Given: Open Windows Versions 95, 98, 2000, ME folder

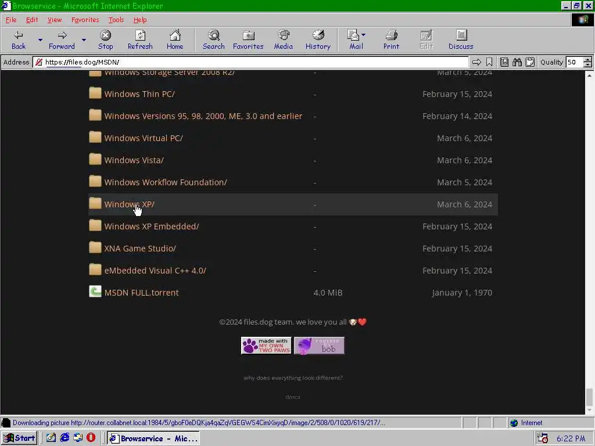Looking at the screenshot, I should 203,116.
